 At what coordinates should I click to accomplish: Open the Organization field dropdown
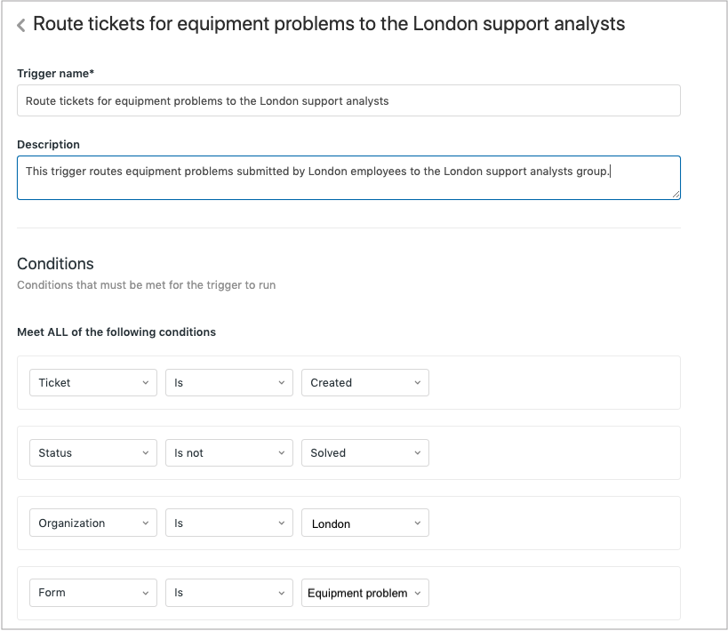[93, 523]
